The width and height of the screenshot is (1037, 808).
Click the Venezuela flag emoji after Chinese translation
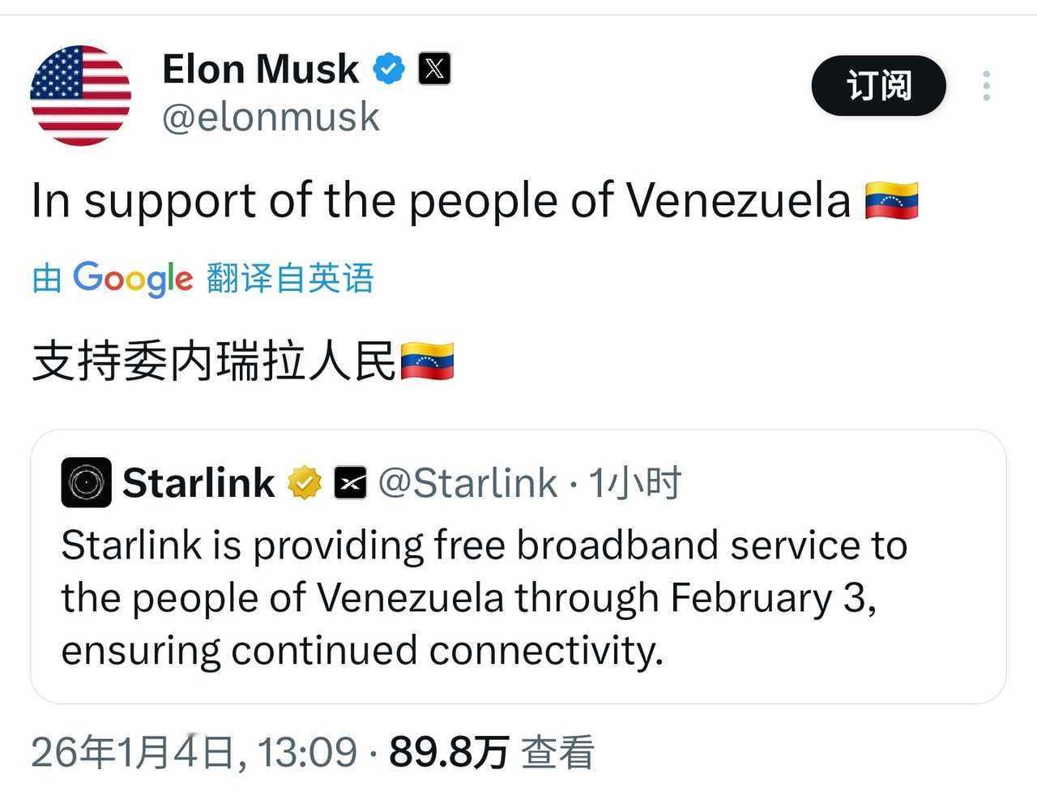point(427,361)
